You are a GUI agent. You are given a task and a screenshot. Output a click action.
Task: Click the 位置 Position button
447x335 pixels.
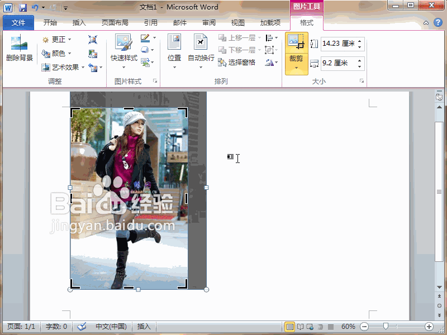click(174, 53)
